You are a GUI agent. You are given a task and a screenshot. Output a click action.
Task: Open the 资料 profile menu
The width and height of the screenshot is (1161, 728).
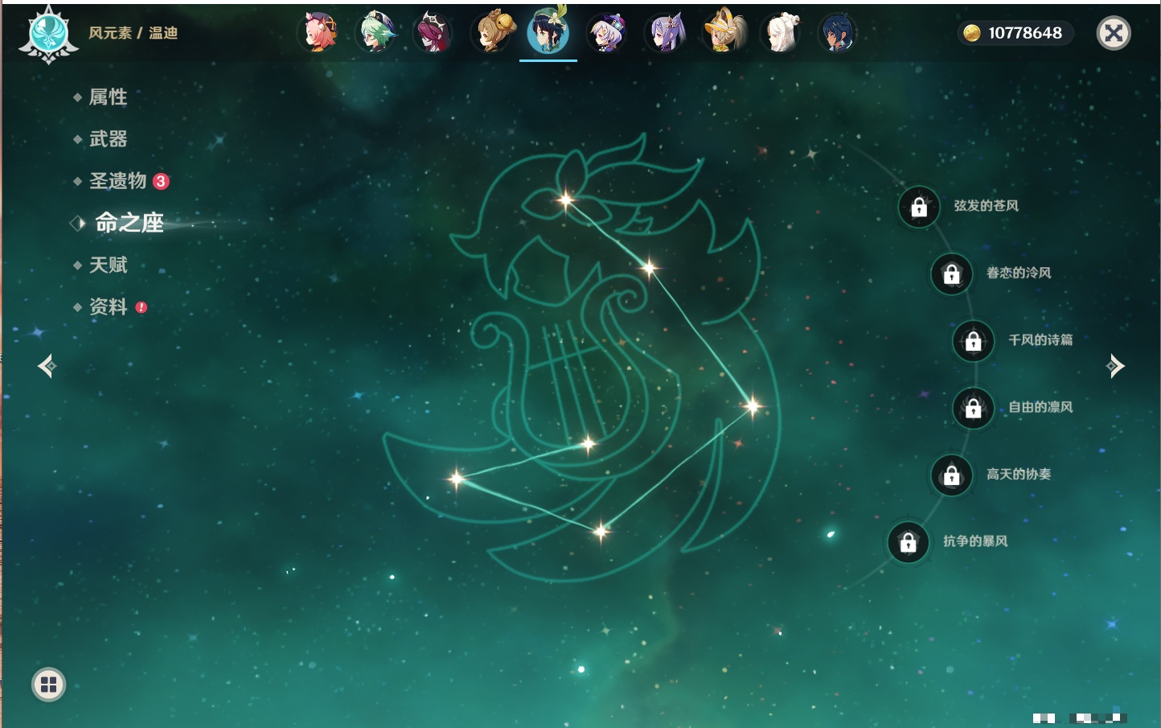click(x=109, y=306)
